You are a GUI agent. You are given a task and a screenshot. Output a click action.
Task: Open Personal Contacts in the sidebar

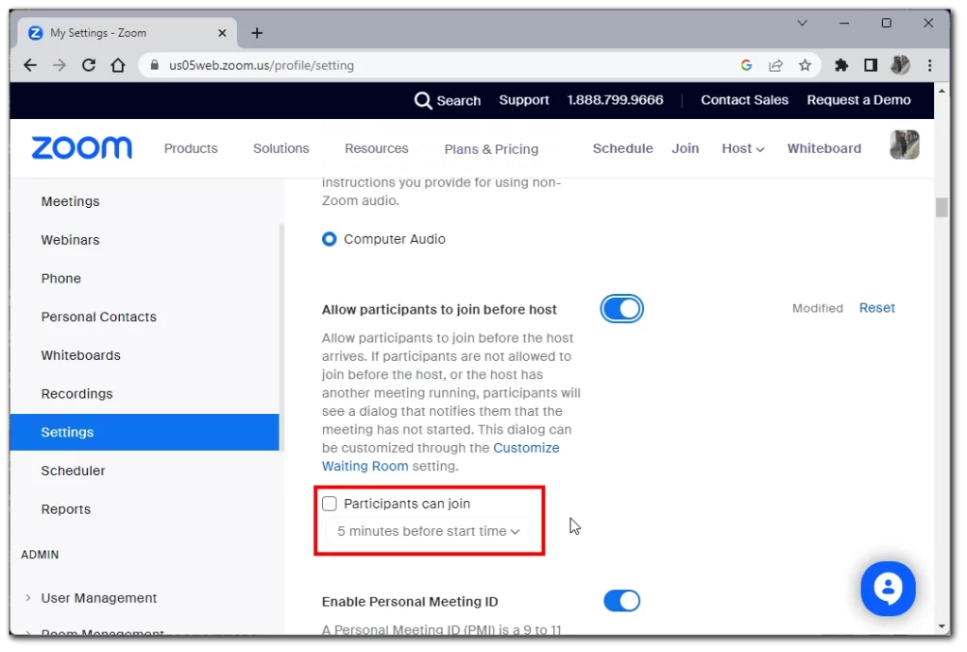(x=98, y=317)
